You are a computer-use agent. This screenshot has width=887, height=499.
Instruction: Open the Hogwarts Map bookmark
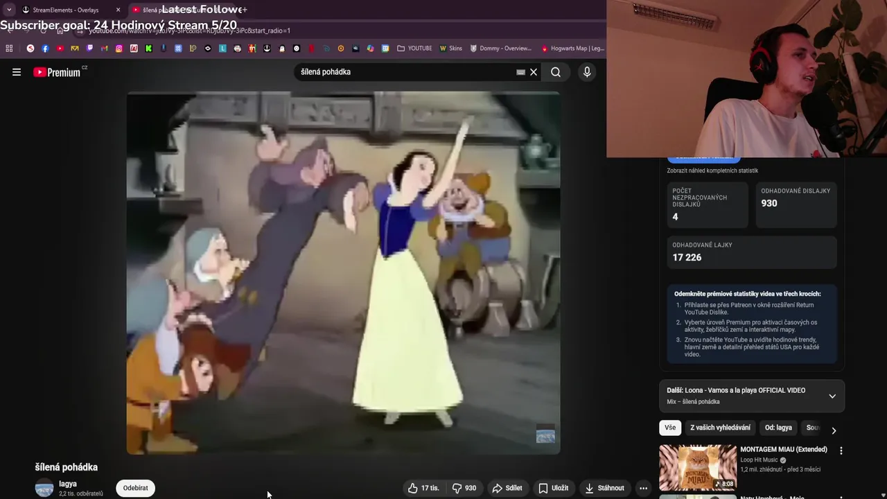coord(572,49)
